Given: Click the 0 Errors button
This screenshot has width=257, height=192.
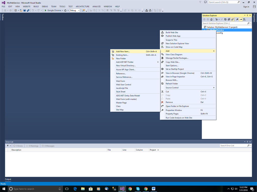Looking at the screenshot, I should click(x=18, y=146).
